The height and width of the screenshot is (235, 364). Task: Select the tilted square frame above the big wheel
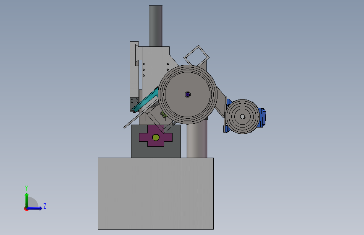click(196, 56)
